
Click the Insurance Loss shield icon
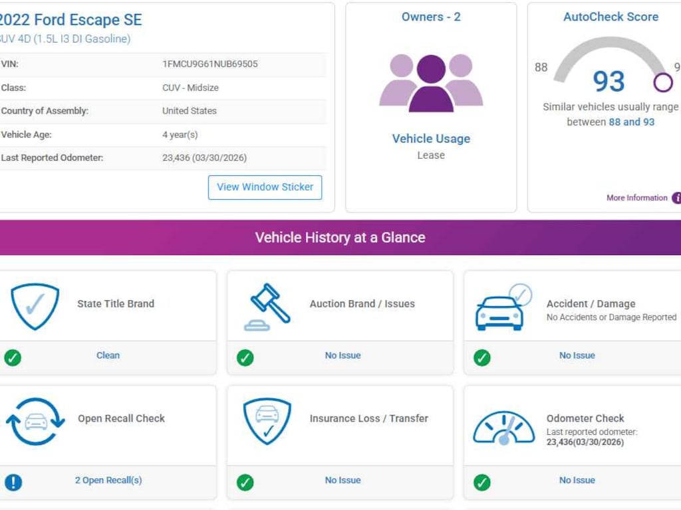click(267, 421)
